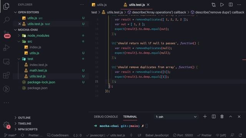Image resolution: width=246 pixels, height=138 pixels.
Task: Click the {..}: 0 status bar item
Action: [x=78, y=135]
